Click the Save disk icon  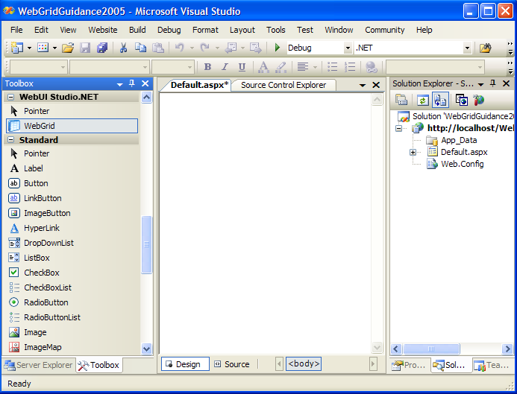[x=85, y=48]
